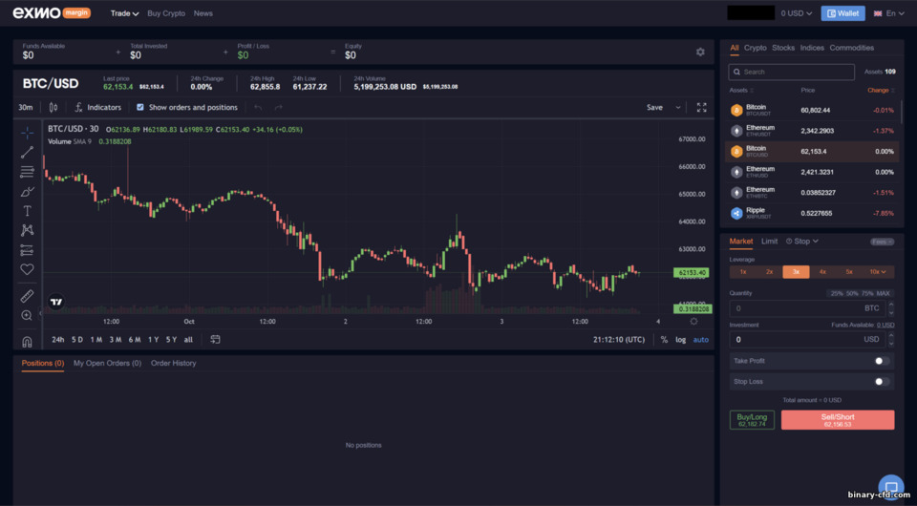Enable the Take Profit switch
Viewport: 917px width, 506px height.
pos(882,361)
